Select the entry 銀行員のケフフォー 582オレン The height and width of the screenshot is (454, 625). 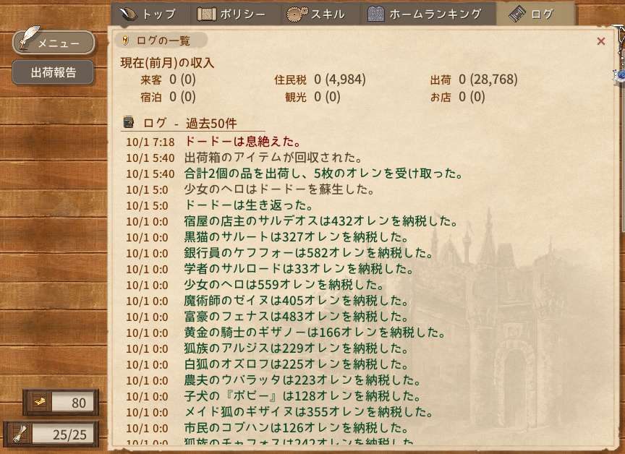(x=308, y=253)
